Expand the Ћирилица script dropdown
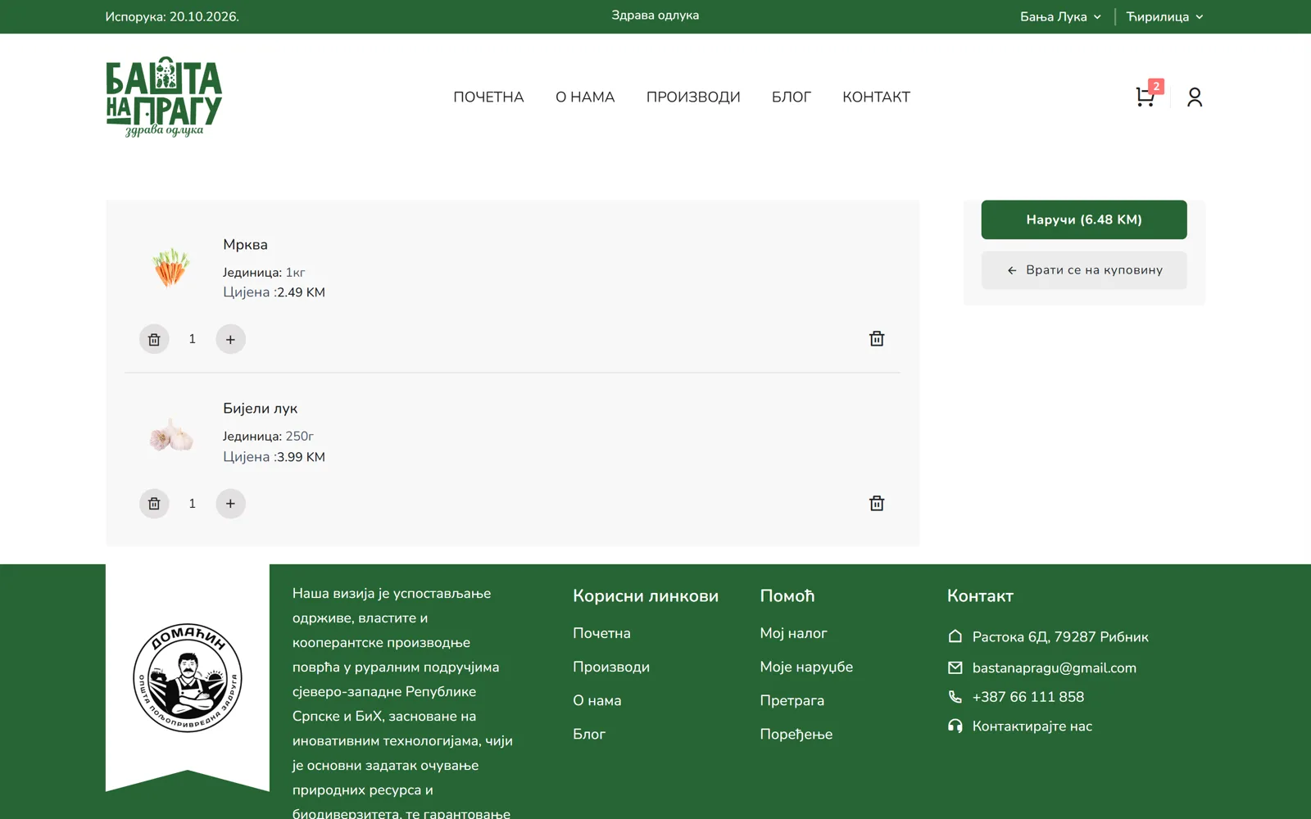Viewport: 1311px width, 819px height. tap(1164, 16)
